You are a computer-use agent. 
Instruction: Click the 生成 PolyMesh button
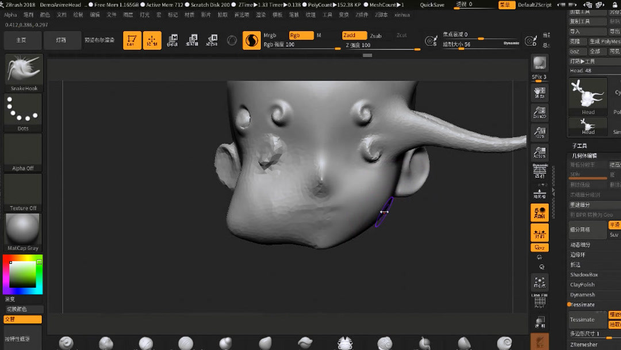click(604, 41)
